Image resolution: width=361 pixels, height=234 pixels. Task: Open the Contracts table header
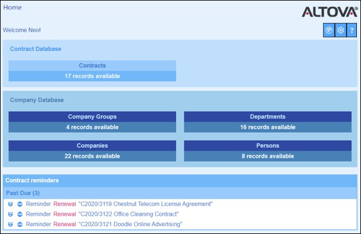click(92, 66)
